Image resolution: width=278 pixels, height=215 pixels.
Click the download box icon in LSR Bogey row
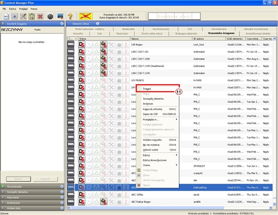(103, 45)
